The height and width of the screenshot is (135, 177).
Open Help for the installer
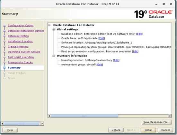pyautogui.click(x=10, y=130)
